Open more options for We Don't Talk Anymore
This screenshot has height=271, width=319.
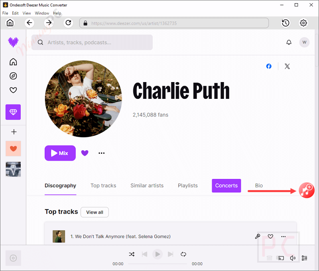point(283,236)
